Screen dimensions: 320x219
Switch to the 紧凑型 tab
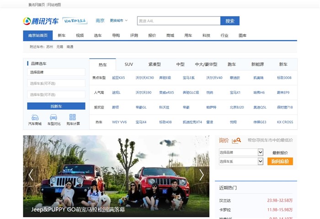tap(155, 64)
